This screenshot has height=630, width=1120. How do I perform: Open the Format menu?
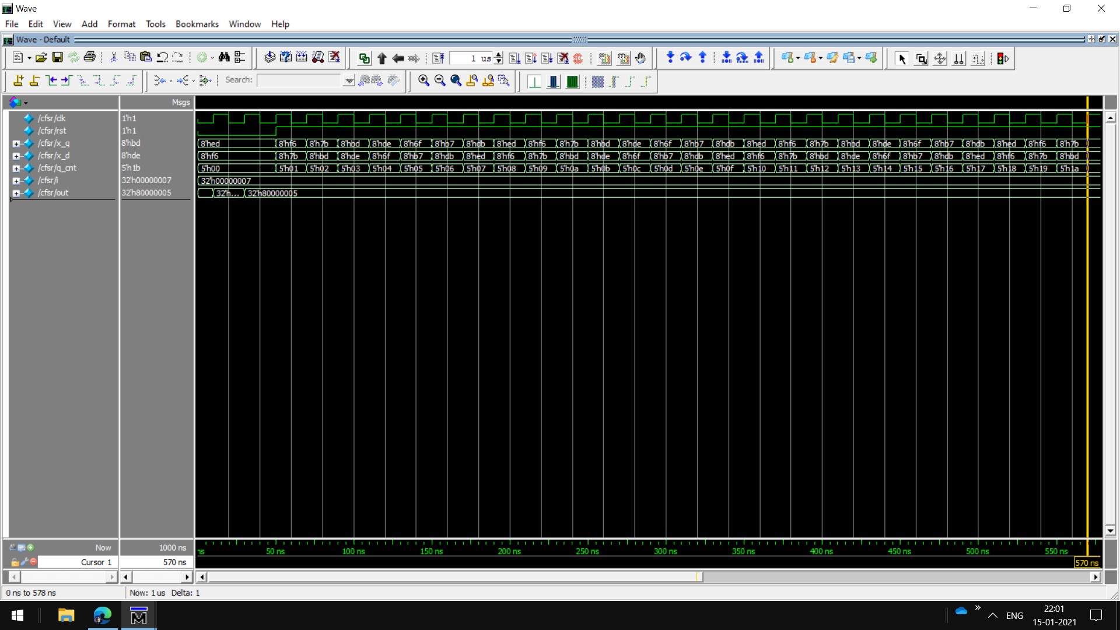121,24
